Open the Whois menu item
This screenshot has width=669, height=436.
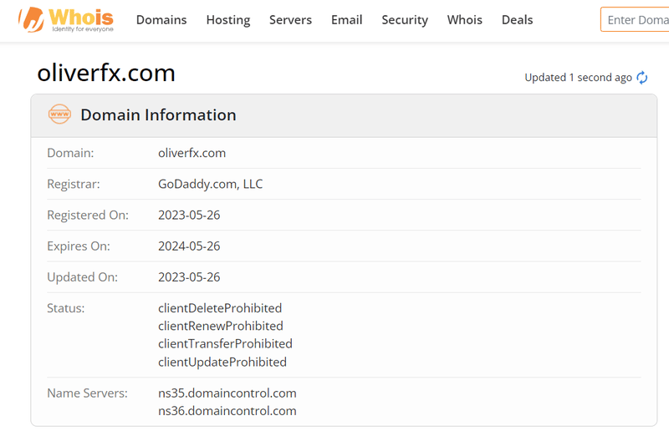(x=465, y=20)
